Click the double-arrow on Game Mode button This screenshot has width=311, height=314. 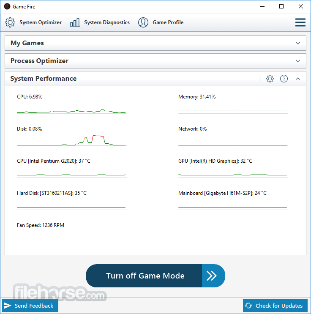(212, 276)
